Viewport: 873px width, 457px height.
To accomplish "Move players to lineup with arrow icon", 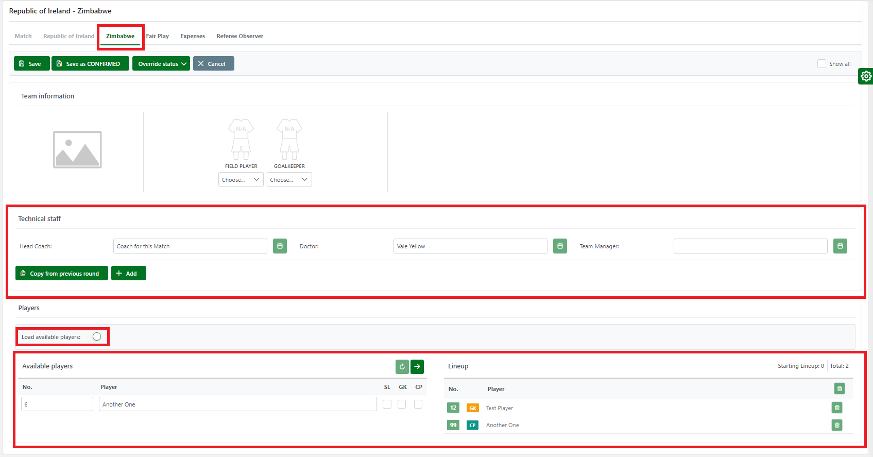I will [x=417, y=367].
